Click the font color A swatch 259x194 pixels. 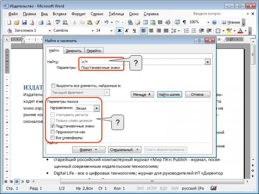click(x=240, y=31)
